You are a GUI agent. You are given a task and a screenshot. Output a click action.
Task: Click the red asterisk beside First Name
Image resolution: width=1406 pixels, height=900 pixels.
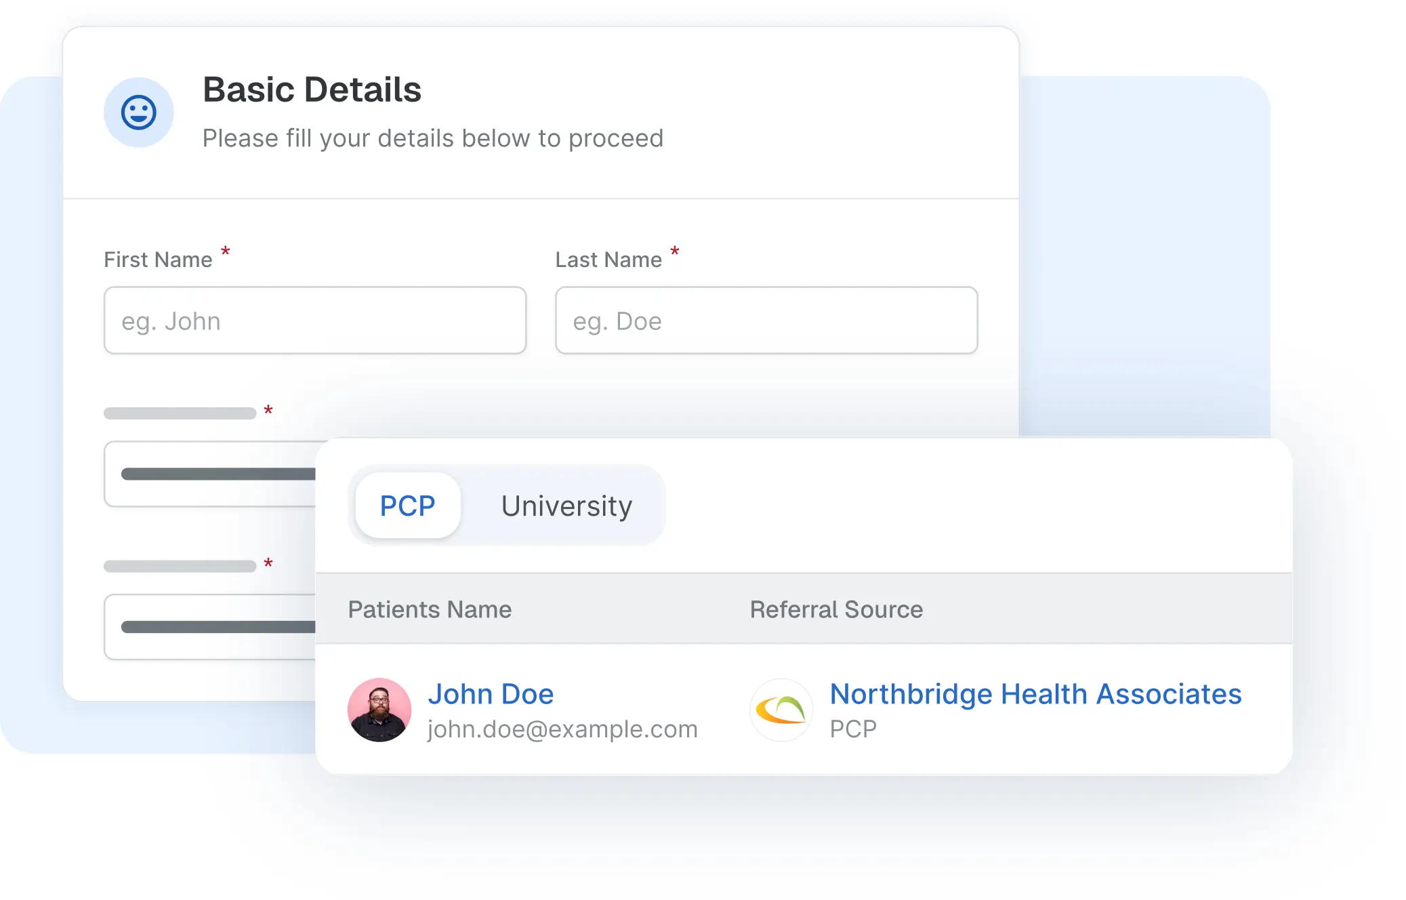coord(226,251)
